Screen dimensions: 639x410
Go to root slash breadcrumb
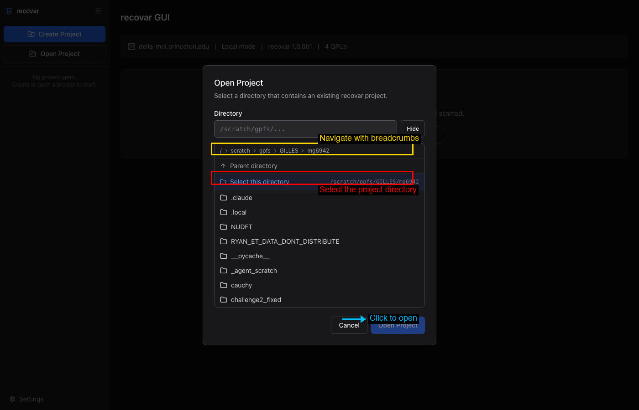point(221,151)
